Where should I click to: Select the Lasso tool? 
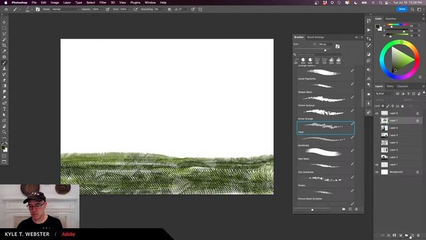pyautogui.click(x=4, y=34)
